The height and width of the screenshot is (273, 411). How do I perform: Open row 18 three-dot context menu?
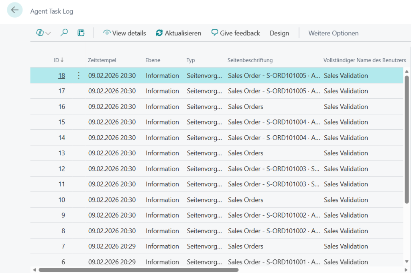79,75
